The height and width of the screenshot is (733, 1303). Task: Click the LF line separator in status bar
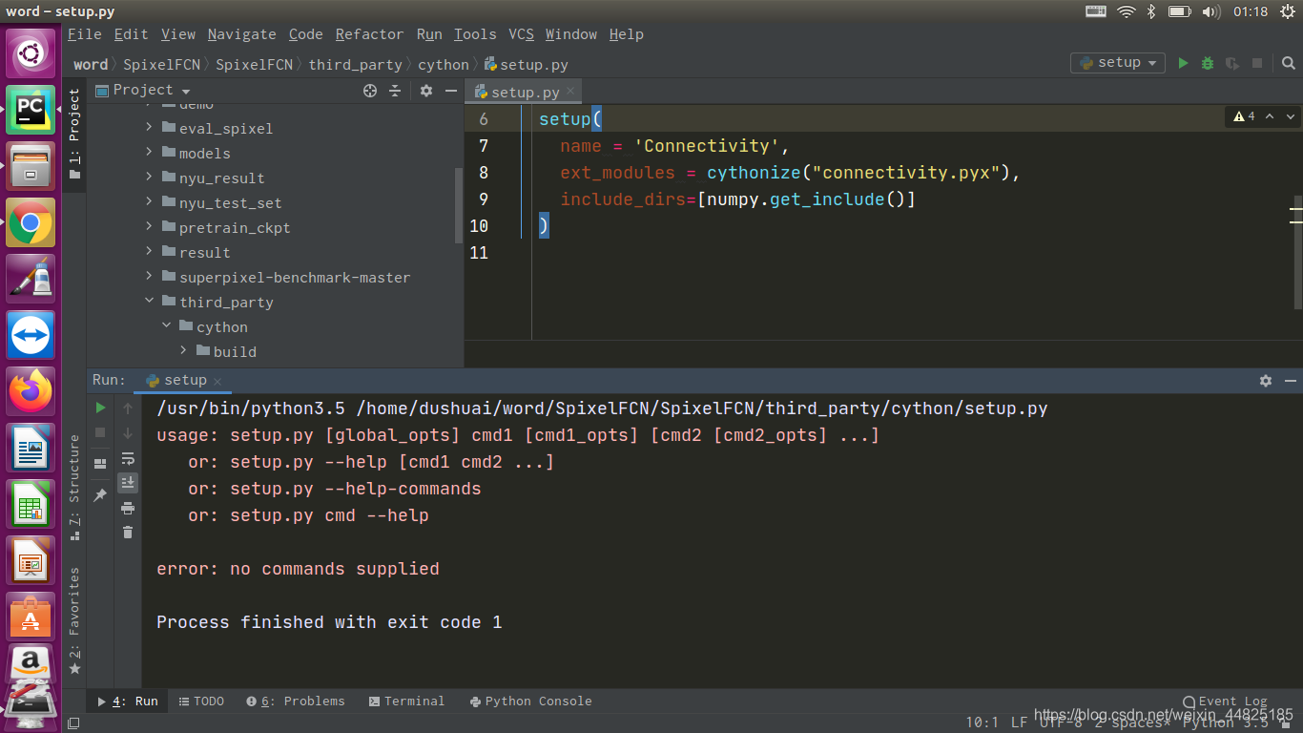coord(1019,723)
